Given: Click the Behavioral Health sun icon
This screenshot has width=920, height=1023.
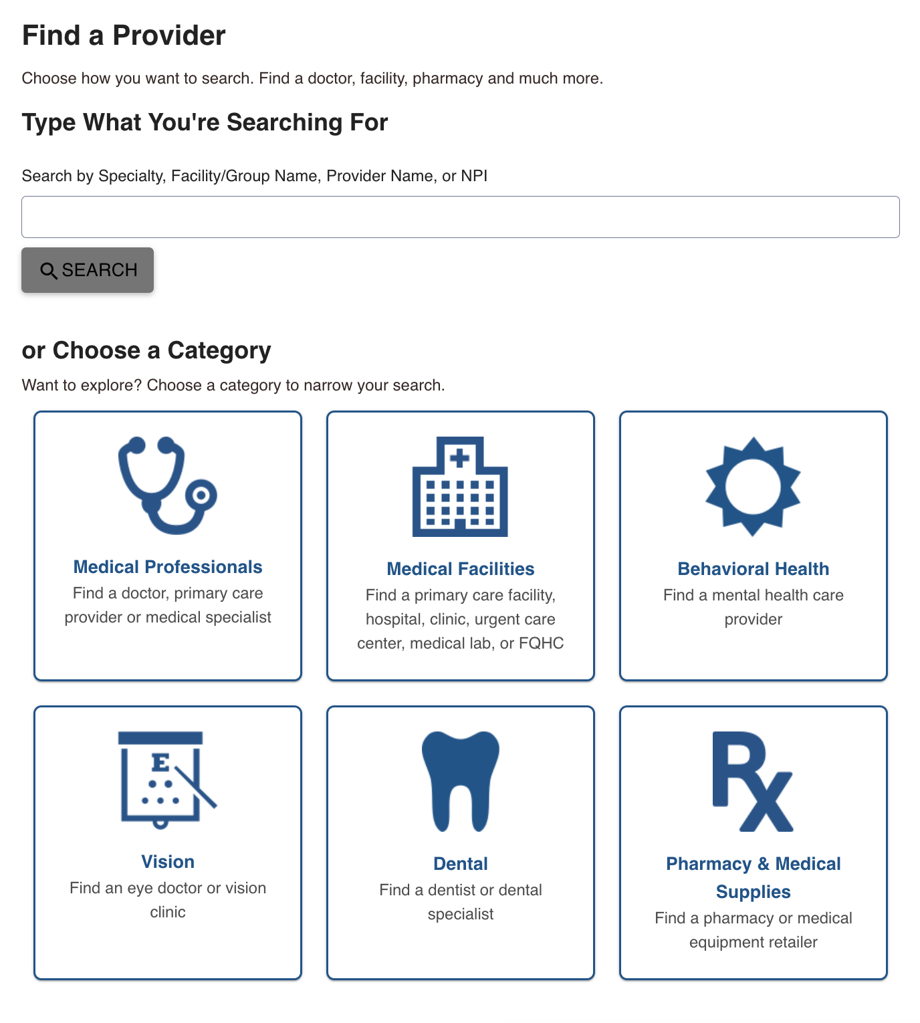Looking at the screenshot, I should [x=753, y=486].
